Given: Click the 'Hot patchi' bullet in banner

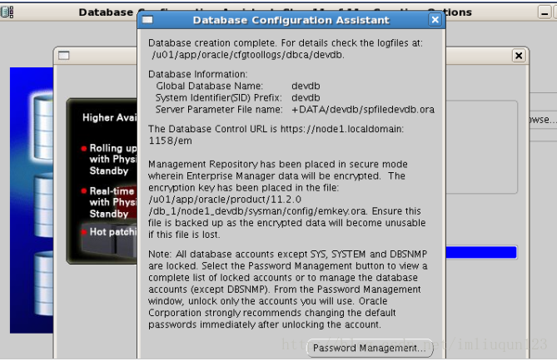Looking at the screenshot, I should tap(109, 232).
